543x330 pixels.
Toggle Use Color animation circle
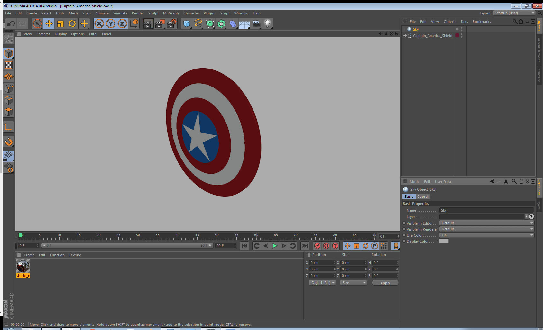point(404,235)
